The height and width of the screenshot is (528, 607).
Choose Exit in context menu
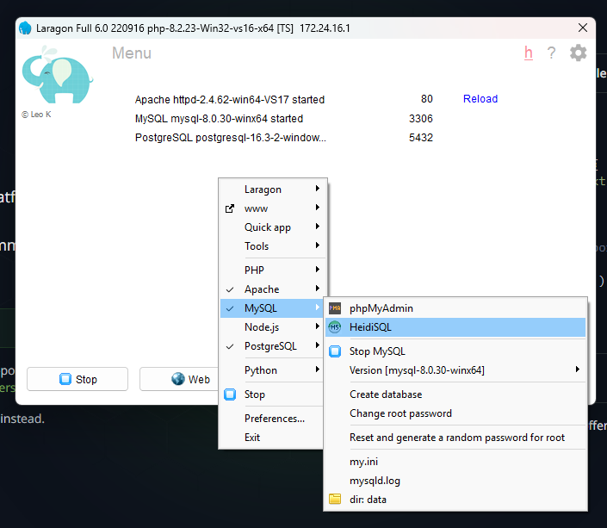point(273,438)
